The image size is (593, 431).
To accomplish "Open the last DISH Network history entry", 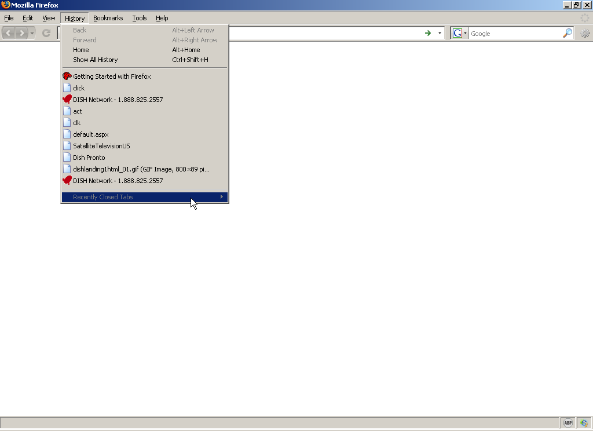I will pos(144,181).
